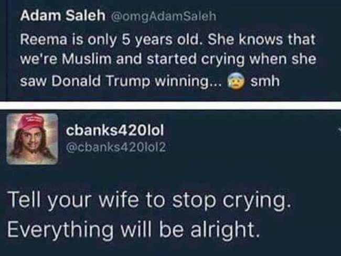Screen dimensions: 341x256
Task: Click the quoted tweet's left border line
Action: 7,49
